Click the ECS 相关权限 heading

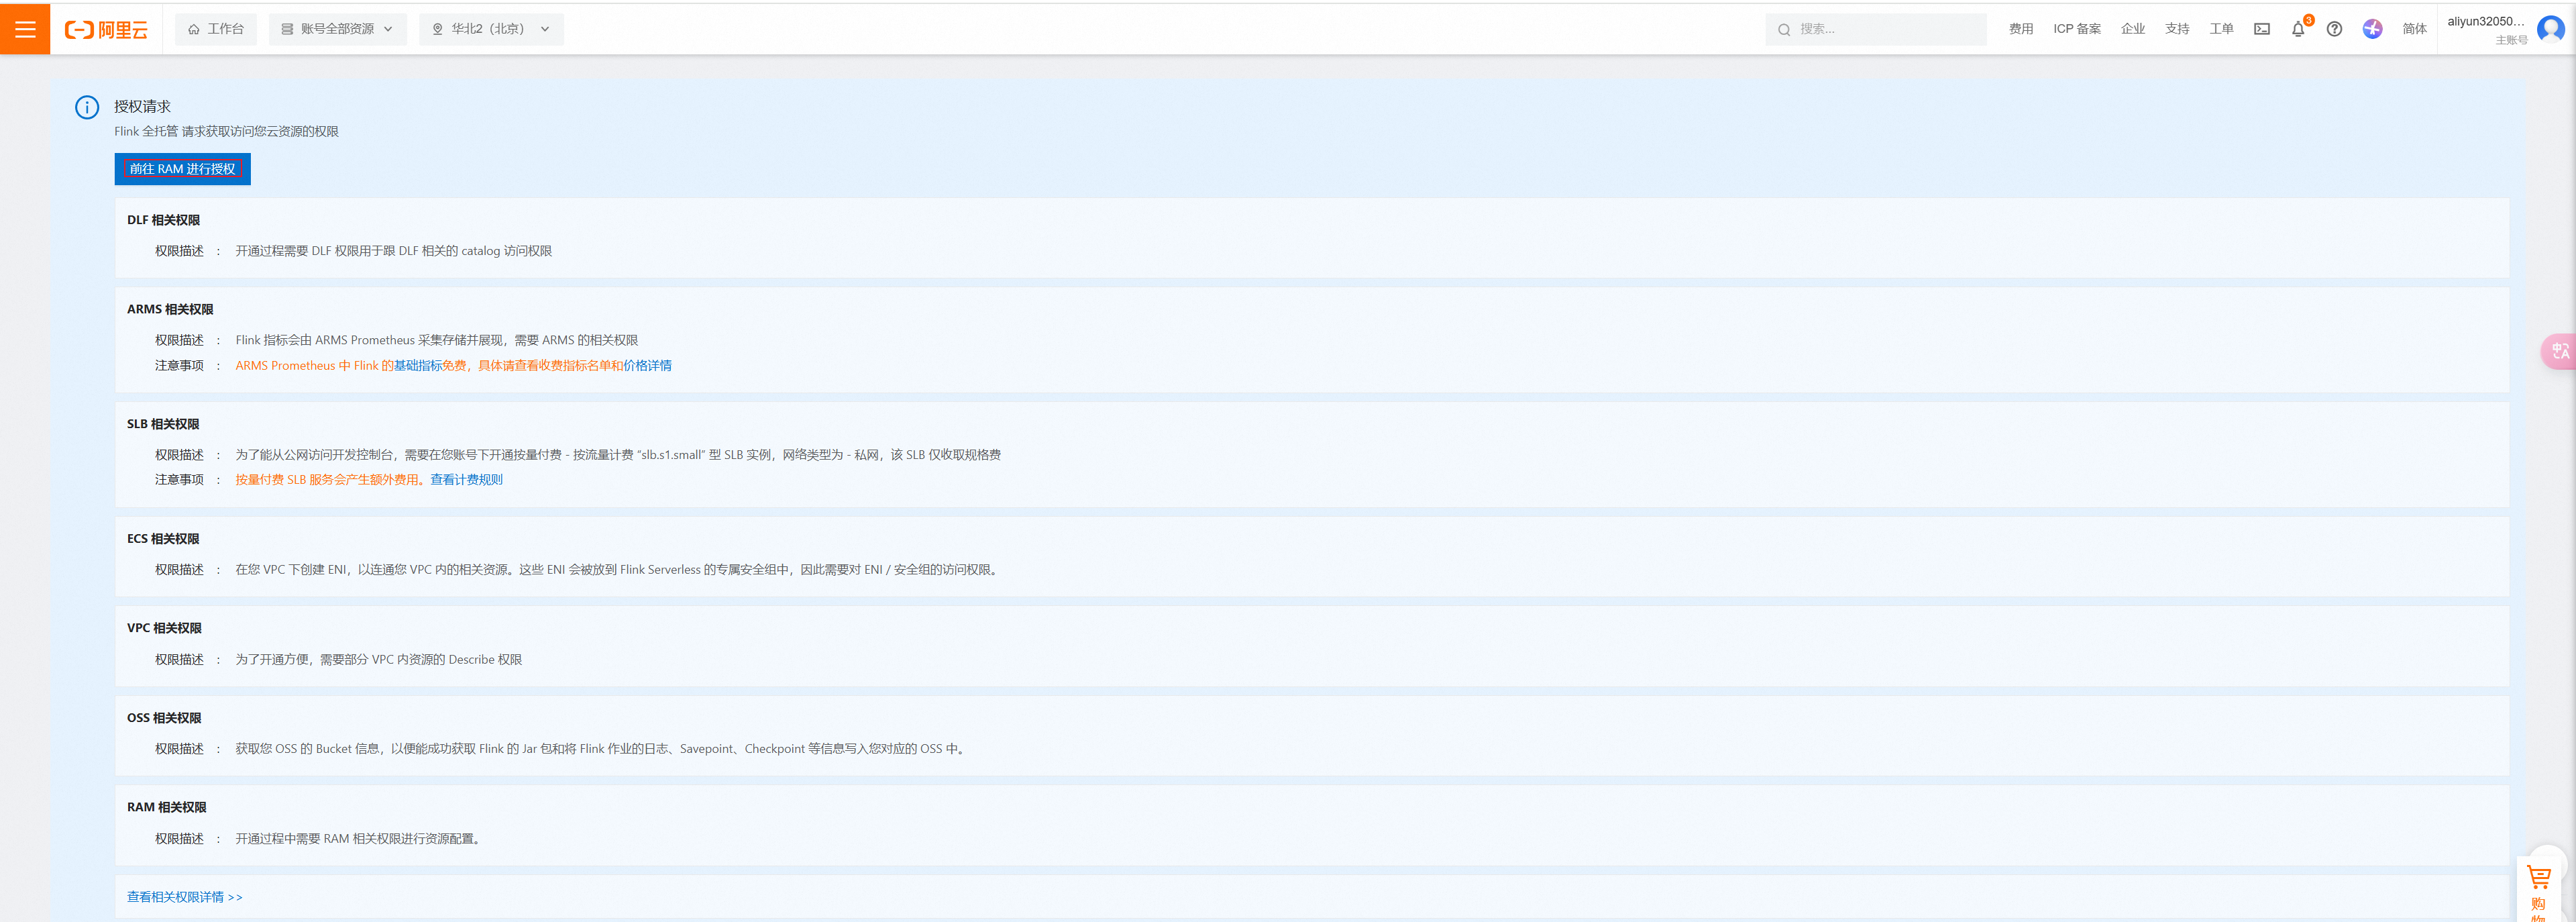point(163,539)
